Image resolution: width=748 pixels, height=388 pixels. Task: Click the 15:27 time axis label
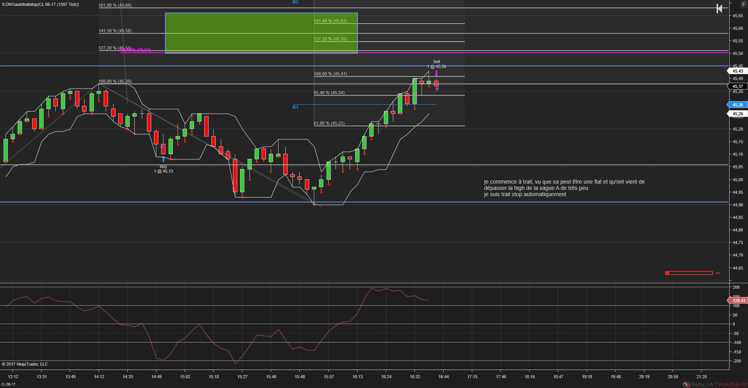(x=242, y=377)
